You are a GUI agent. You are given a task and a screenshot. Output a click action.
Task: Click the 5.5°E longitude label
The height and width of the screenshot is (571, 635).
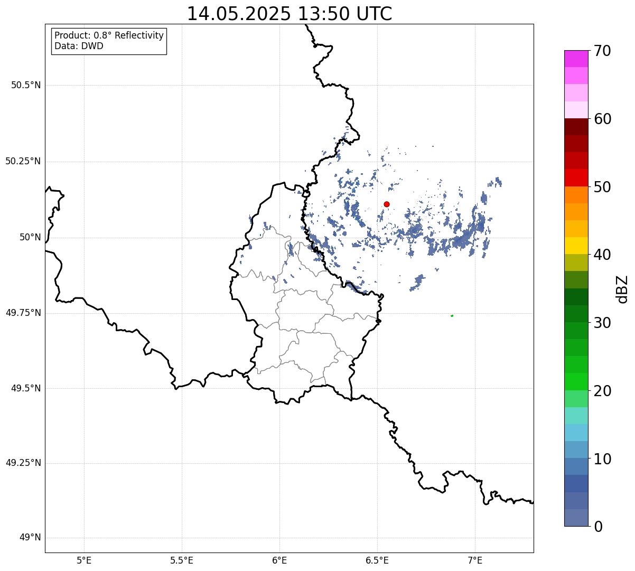(182, 560)
